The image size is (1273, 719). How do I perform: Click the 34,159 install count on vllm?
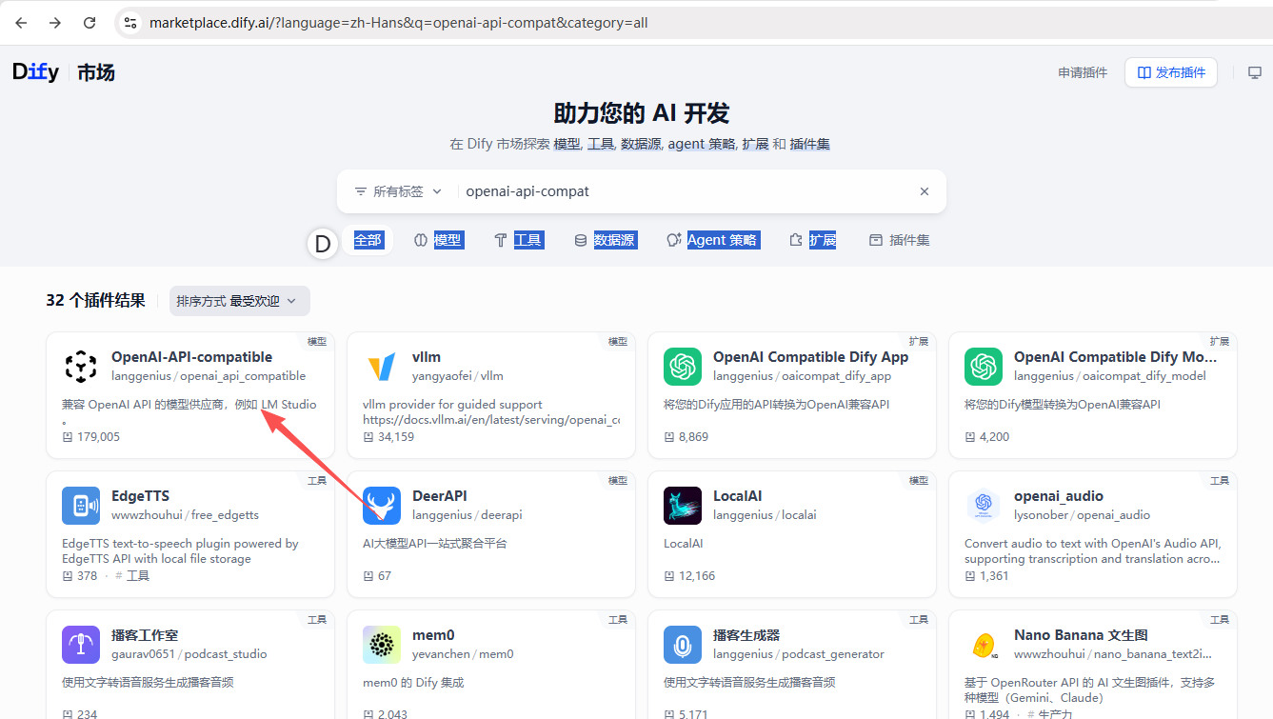point(396,437)
